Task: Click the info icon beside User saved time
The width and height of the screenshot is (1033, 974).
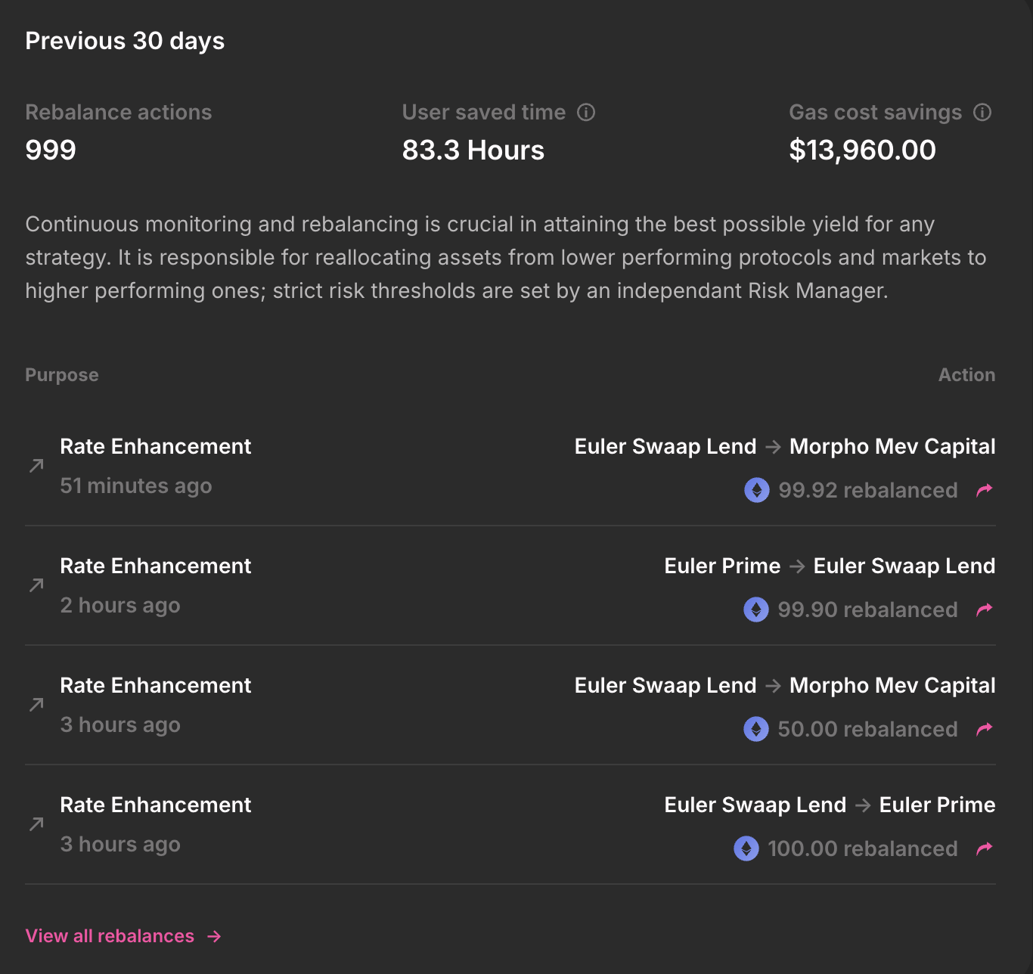Action: tap(586, 113)
